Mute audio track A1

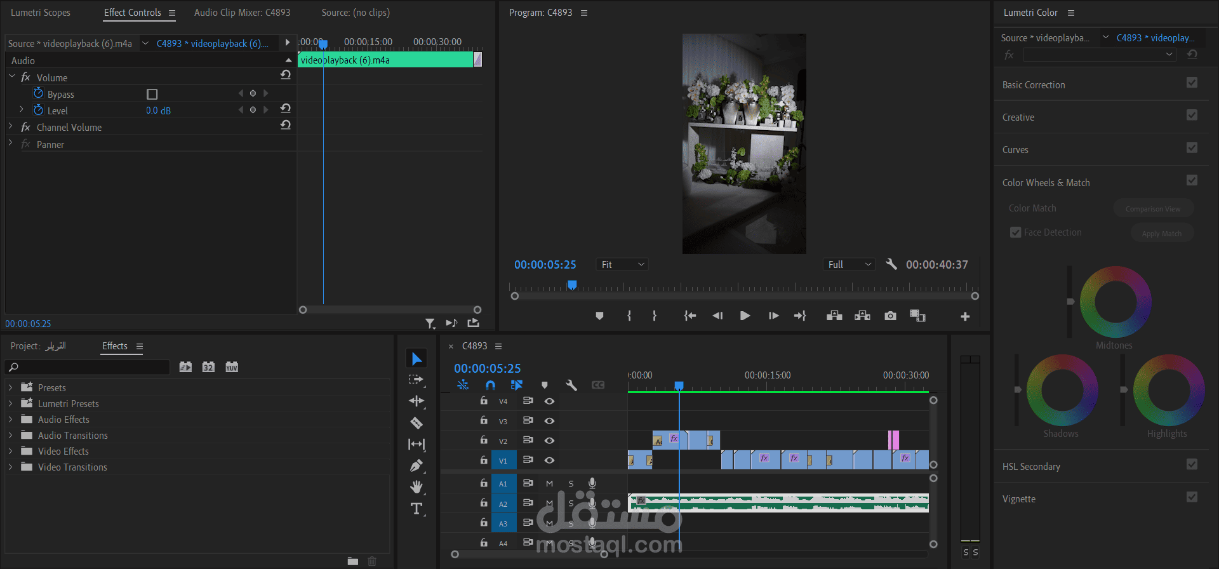coord(550,483)
